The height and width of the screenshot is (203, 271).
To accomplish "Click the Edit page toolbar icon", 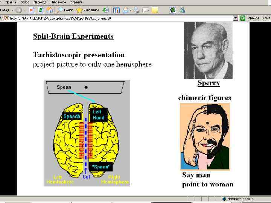I will coord(146,10).
